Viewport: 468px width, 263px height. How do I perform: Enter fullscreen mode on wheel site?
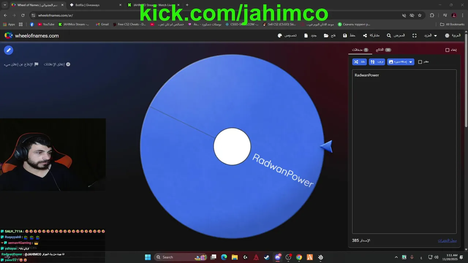click(414, 35)
